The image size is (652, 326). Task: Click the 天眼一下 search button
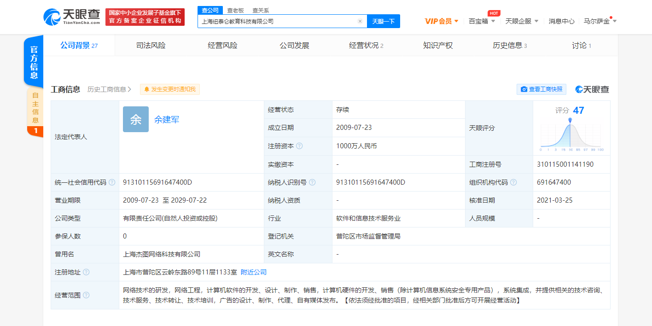(x=384, y=21)
